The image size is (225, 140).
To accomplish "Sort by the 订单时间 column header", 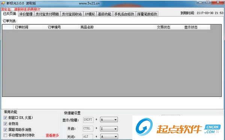I will pos(30,27).
